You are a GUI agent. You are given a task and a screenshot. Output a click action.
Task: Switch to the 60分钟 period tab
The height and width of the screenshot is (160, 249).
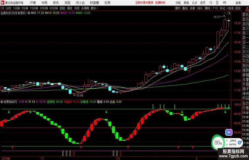(x=53, y=8)
